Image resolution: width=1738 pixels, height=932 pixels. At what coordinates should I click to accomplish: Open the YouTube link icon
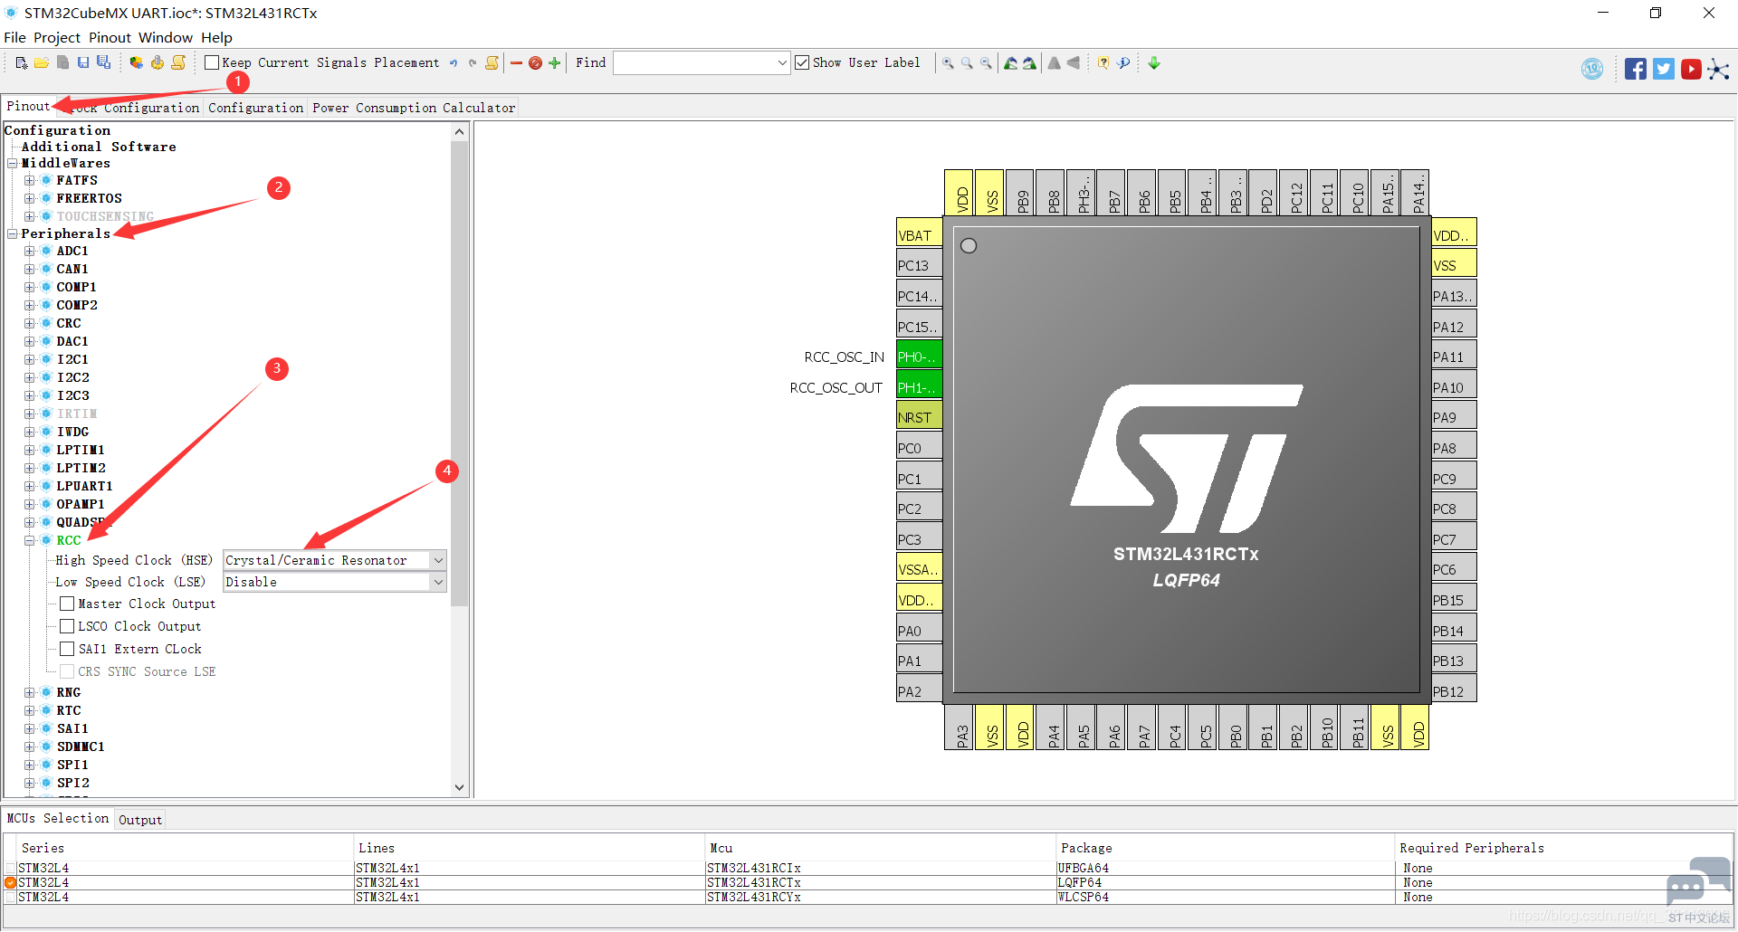coord(1690,69)
